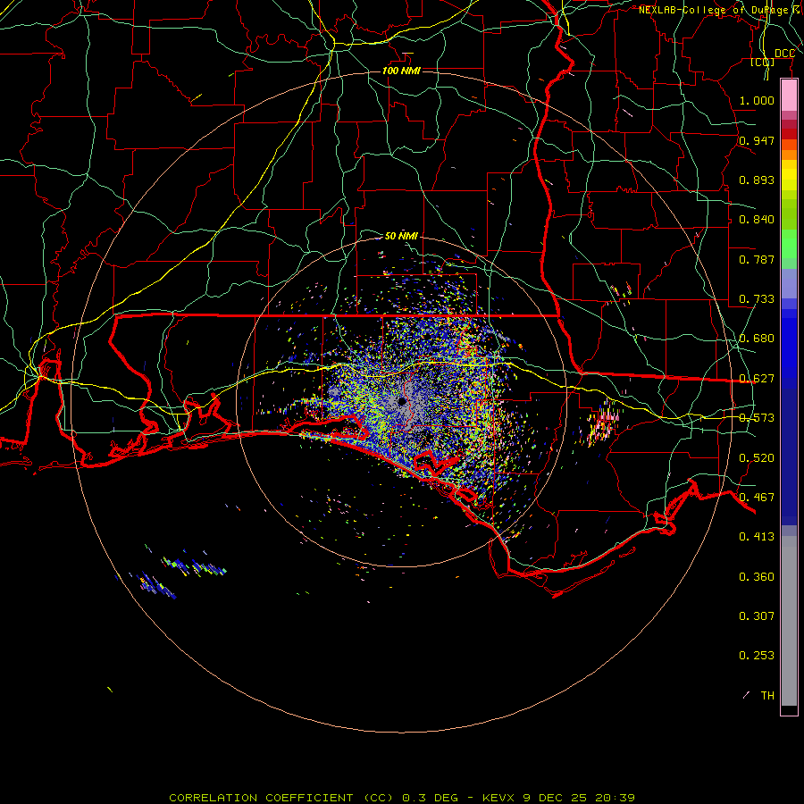Select the 0.627 scale value
This screenshot has width=804, height=804.
pyautogui.click(x=757, y=379)
